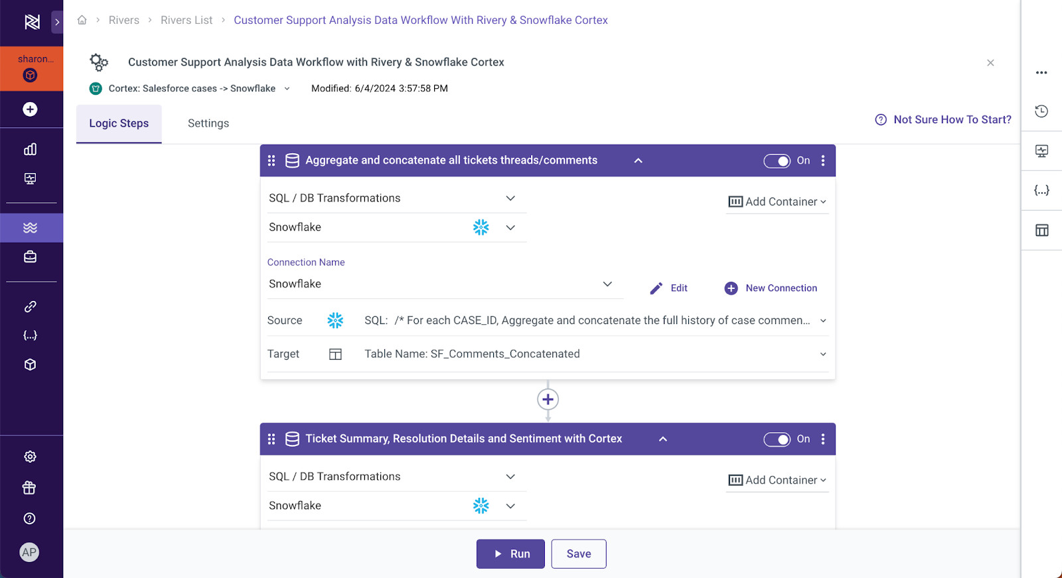This screenshot has width=1062, height=578.
Task: Collapse the Aggregate and concatenate step
Action: [638, 160]
